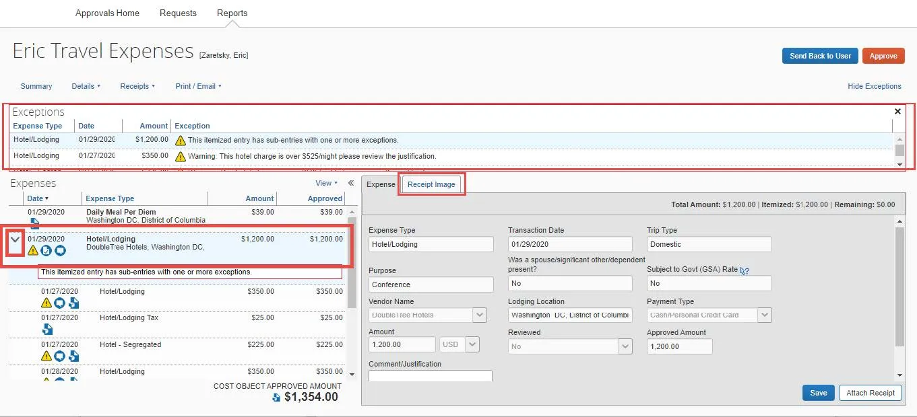Click the allocation icon beside $1,354.00 total
This screenshot has width=917, height=417.
[276, 397]
